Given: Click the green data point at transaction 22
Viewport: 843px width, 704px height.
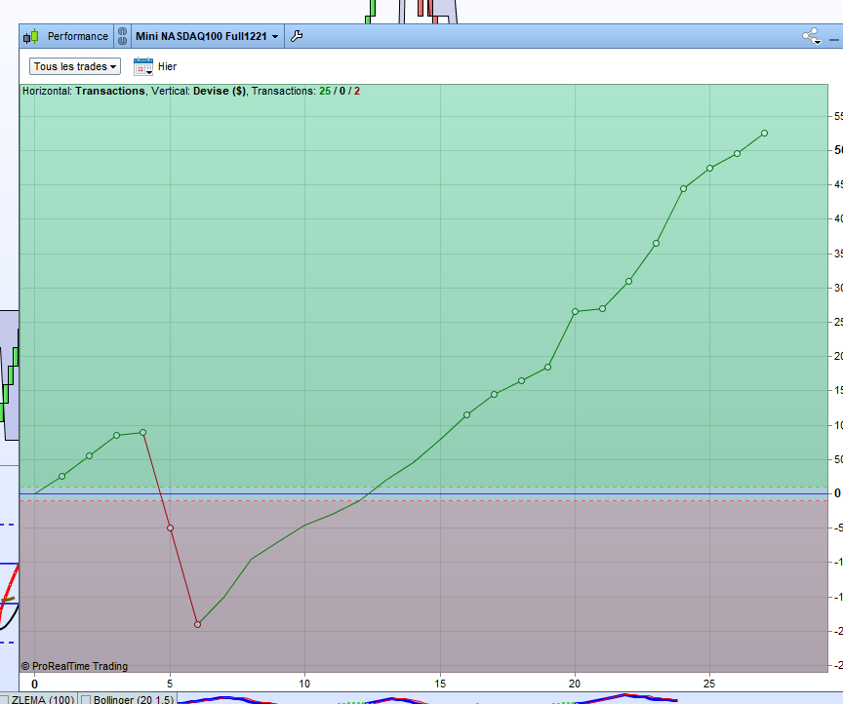Looking at the screenshot, I should [x=629, y=282].
